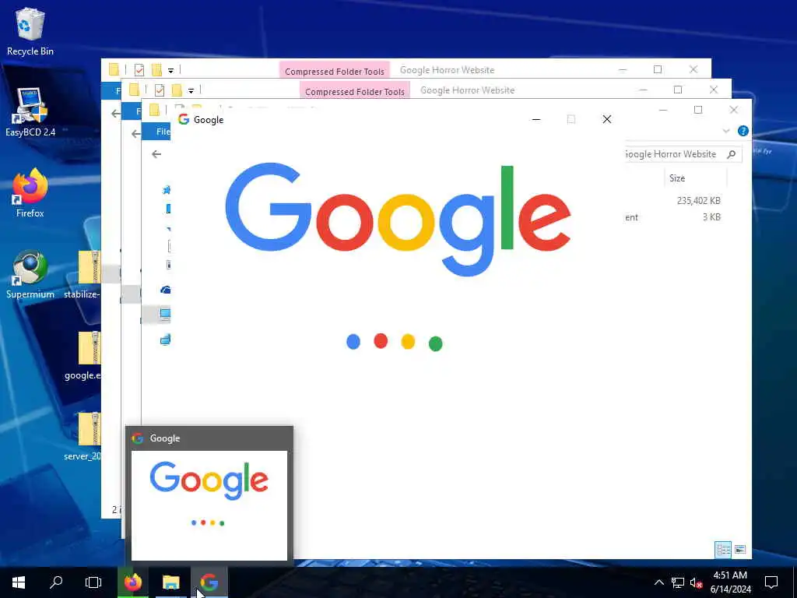This screenshot has width=797, height=598.
Task: Launch the EasyBCD 2.4 desktop shortcut
Action: pos(30,112)
